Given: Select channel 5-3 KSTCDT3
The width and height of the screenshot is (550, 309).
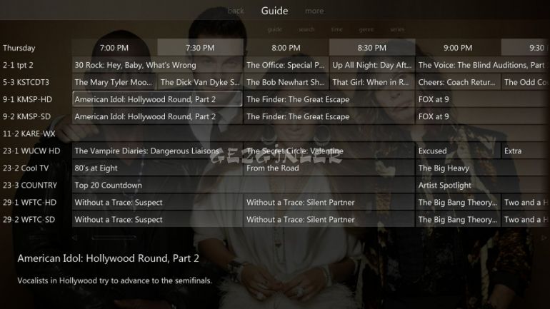Looking at the screenshot, I should (26, 82).
